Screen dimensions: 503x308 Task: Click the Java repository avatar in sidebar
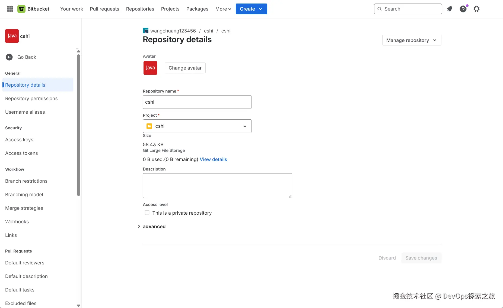(12, 36)
